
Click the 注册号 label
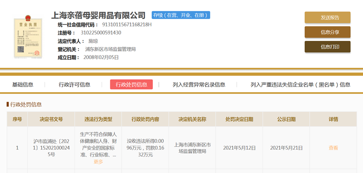(x=66, y=33)
